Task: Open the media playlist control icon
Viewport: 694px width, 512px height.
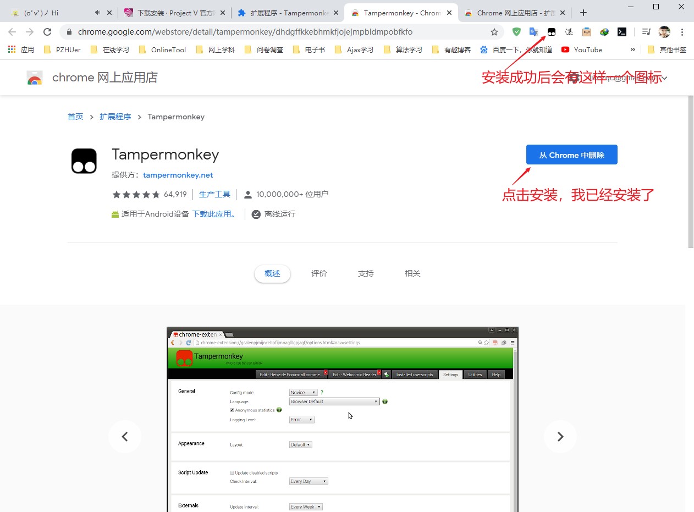Action: [x=647, y=32]
